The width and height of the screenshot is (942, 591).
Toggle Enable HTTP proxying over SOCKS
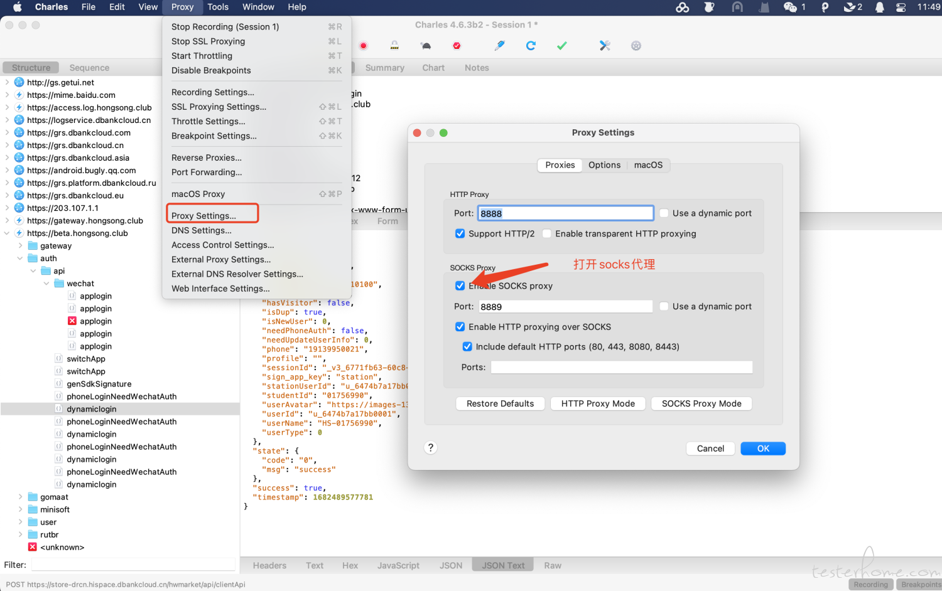pyautogui.click(x=460, y=326)
